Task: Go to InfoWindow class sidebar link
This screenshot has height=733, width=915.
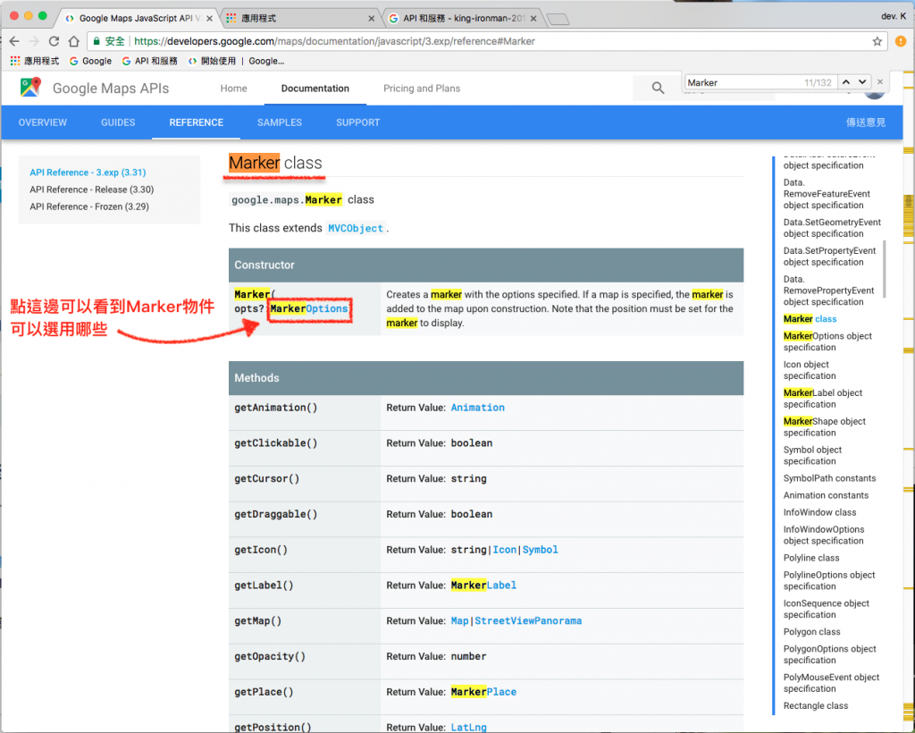Action: [x=819, y=512]
